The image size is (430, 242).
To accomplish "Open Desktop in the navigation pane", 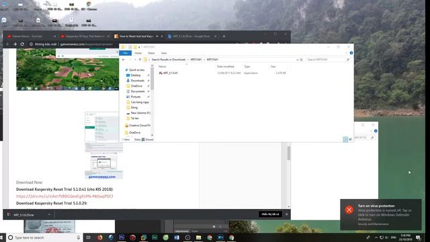I will coord(136,75).
